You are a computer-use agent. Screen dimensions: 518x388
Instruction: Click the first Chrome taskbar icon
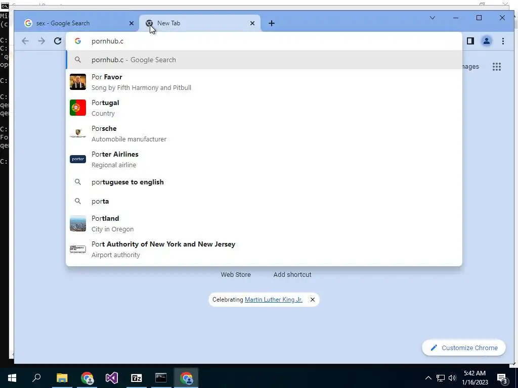[87, 378]
